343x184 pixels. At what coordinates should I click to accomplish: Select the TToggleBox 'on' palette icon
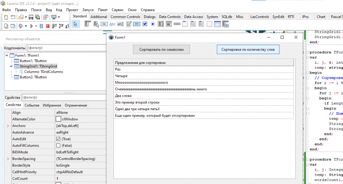tap(137, 24)
